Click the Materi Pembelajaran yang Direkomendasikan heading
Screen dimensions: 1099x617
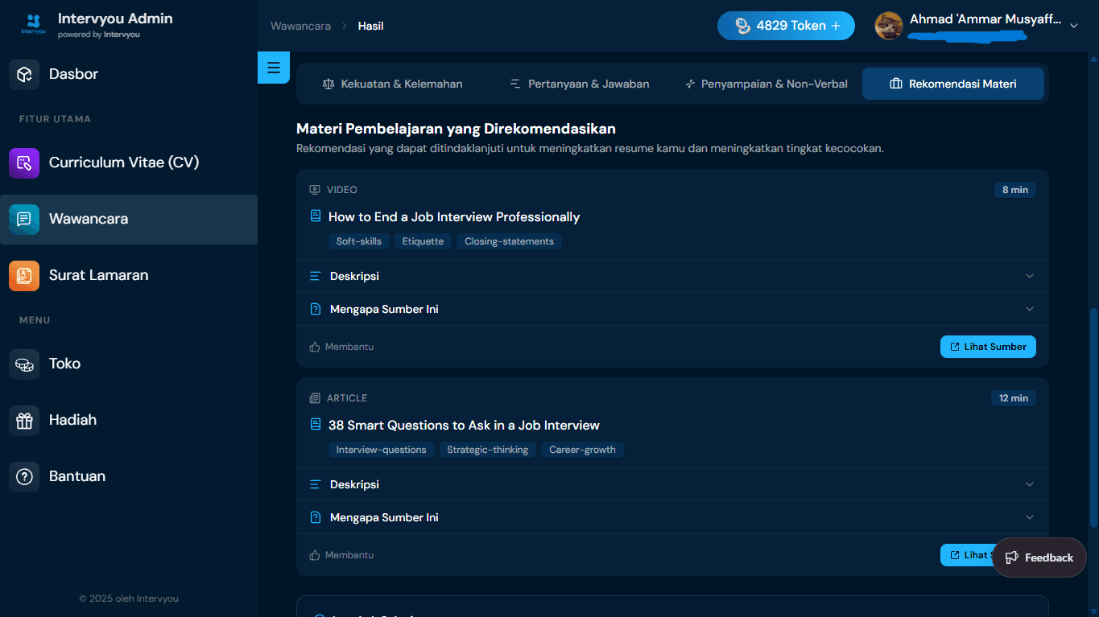tap(456, 129)
